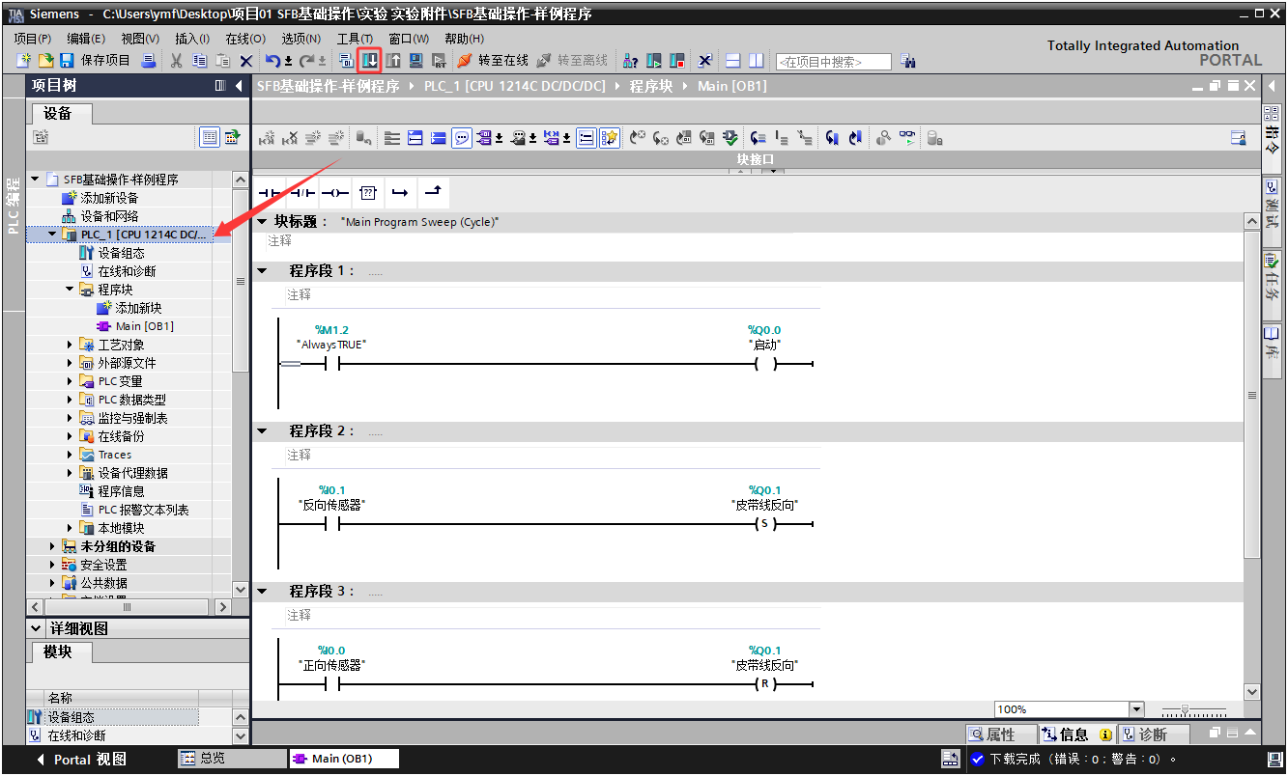Switch to the 信息 tab
The image size is (1288, 776).
tap(1077, 734)
